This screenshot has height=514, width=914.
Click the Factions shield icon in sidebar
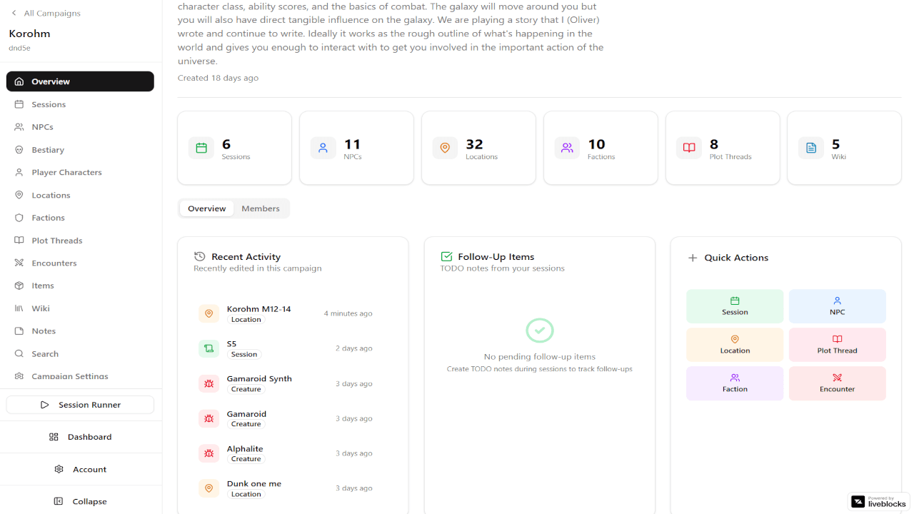click(19, 218)
